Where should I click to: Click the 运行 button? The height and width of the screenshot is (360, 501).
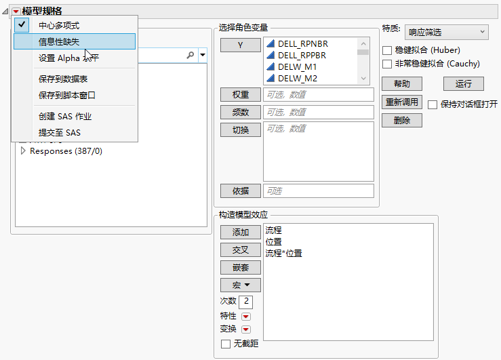point(463,83)
